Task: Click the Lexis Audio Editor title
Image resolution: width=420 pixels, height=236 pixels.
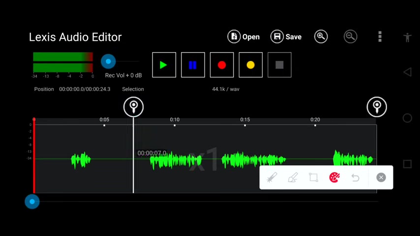Action: pos(75,37)
